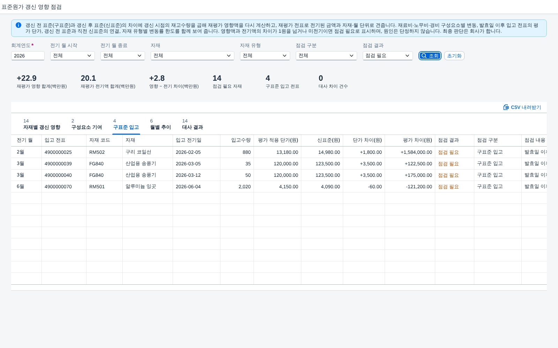Click material name 알루미늄 잉곳

click(x=141, y=187)
